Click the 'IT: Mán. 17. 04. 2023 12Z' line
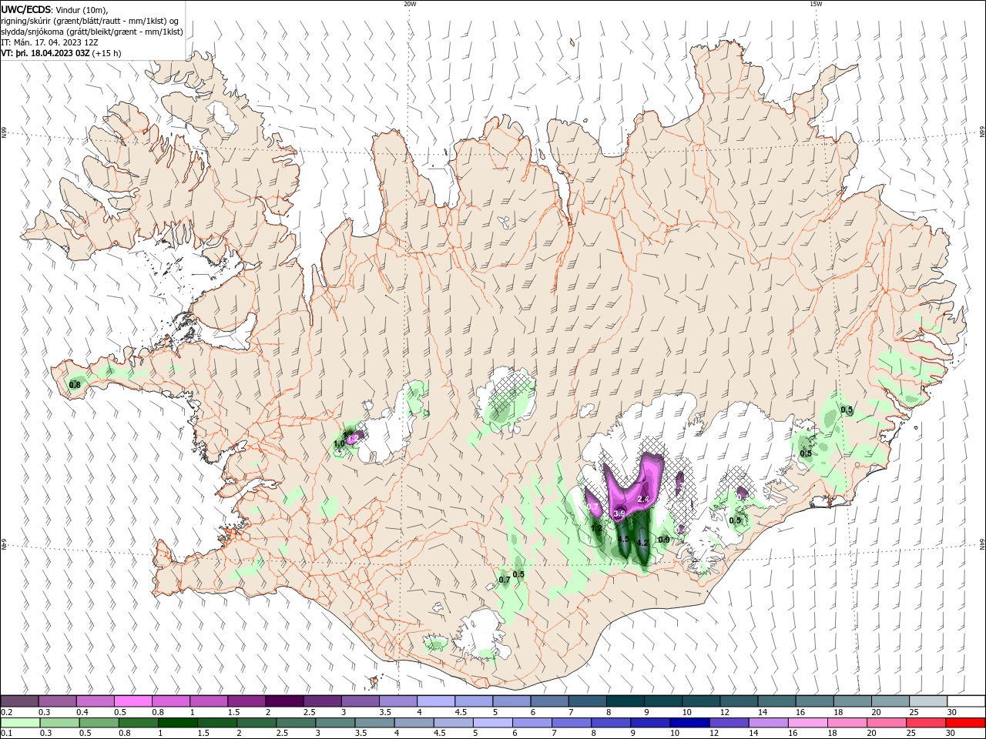The image size is (986, 739). [x=48, y=42]
